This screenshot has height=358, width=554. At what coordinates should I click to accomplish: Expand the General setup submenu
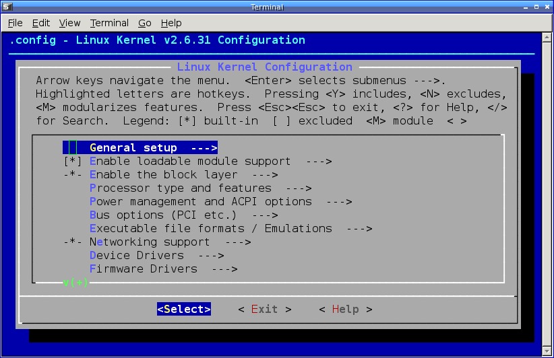click(140, 147)
